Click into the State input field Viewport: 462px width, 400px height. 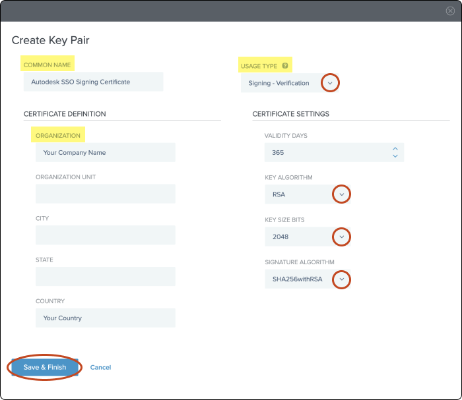click(x=106, y=277)
